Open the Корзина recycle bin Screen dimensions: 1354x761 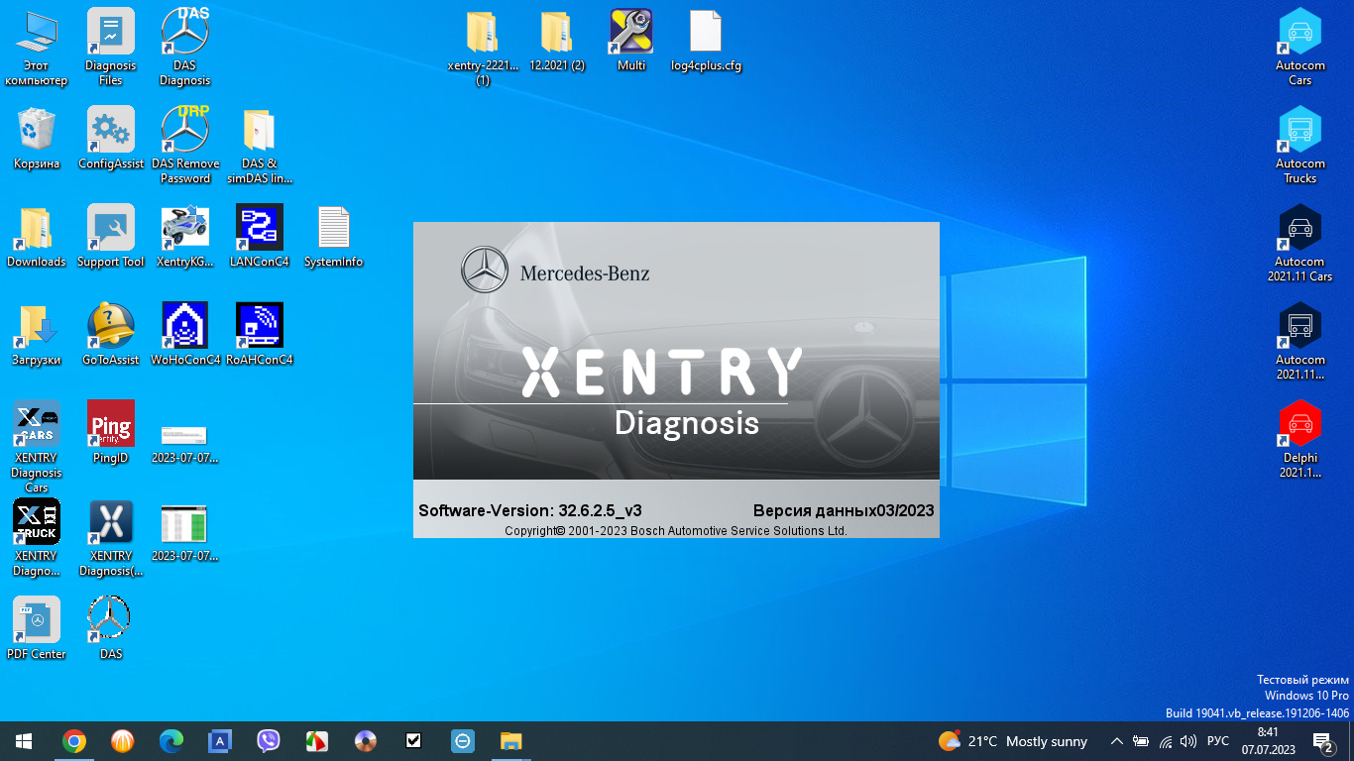(x=37, y=137)
